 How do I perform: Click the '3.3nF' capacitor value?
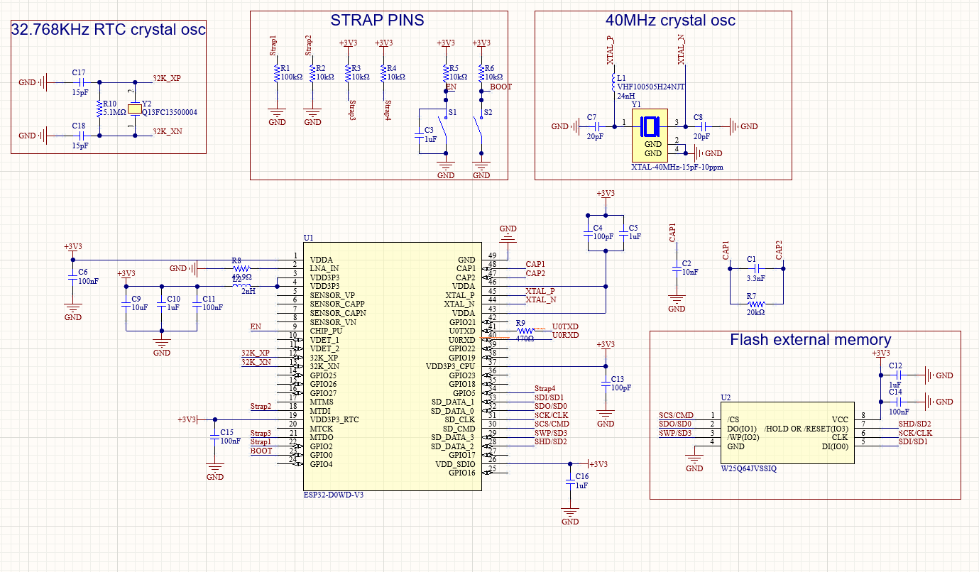click(757, 279)
